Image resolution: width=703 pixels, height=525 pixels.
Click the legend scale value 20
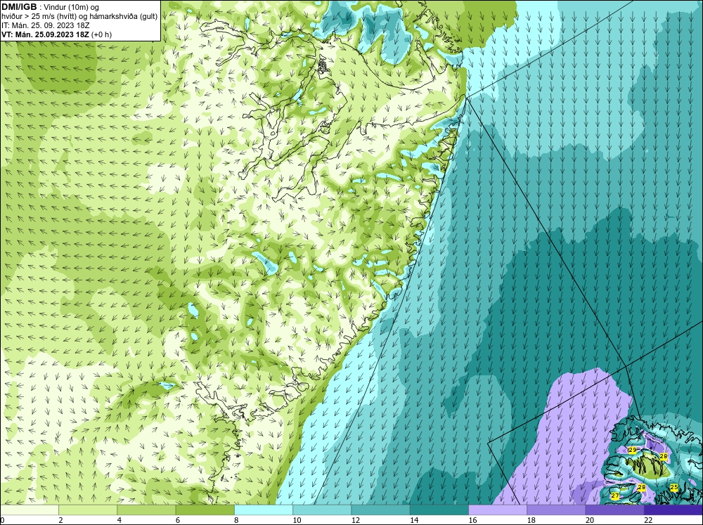tap(590, 520)
